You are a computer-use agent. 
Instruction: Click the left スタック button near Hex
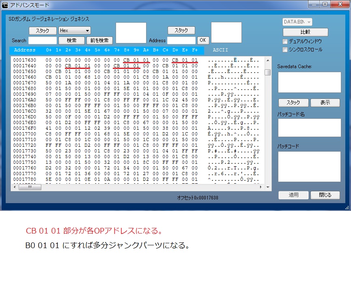click(43, 30)
